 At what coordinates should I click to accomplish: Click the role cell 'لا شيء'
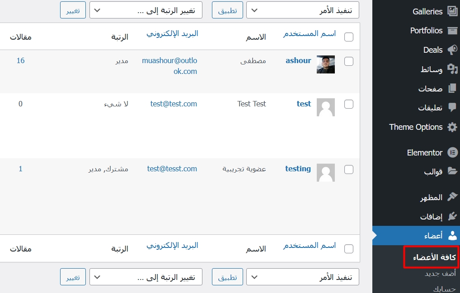(116, 104)
